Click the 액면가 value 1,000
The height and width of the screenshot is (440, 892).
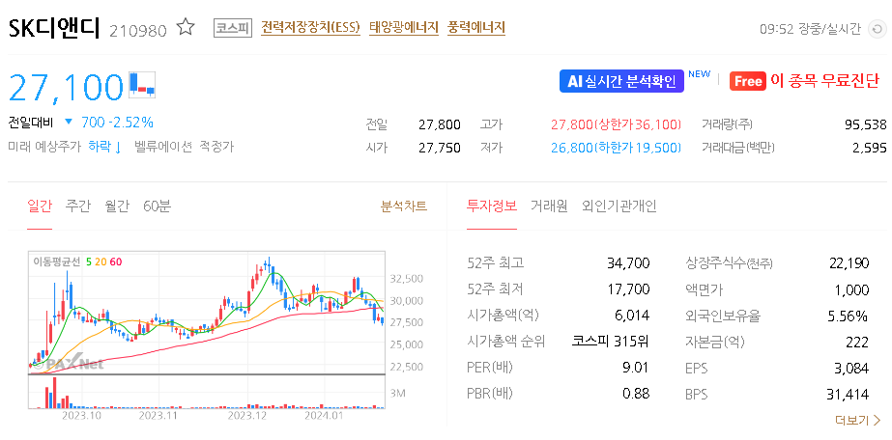click(x=852, y=289)
